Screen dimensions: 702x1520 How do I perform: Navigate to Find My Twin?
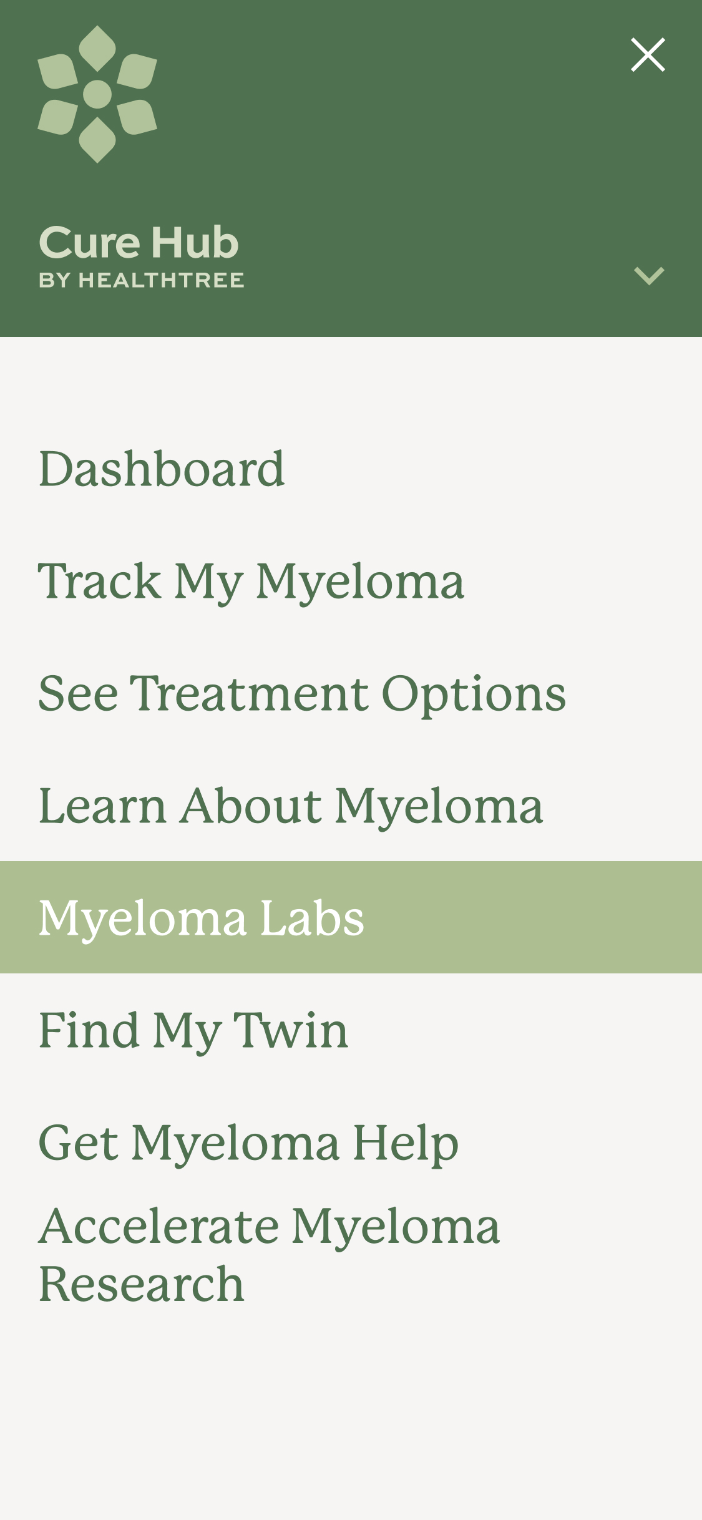pyautogui.click(x=193, y=1030)
